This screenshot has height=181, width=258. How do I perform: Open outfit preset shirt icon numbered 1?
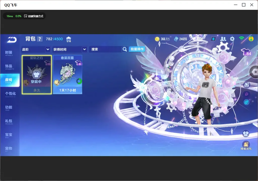246,133
